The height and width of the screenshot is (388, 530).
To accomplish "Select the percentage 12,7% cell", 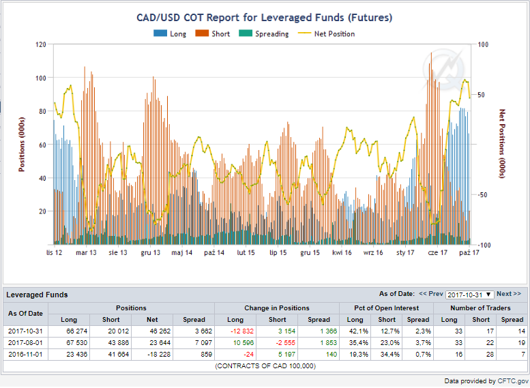I will click(390, 331).
